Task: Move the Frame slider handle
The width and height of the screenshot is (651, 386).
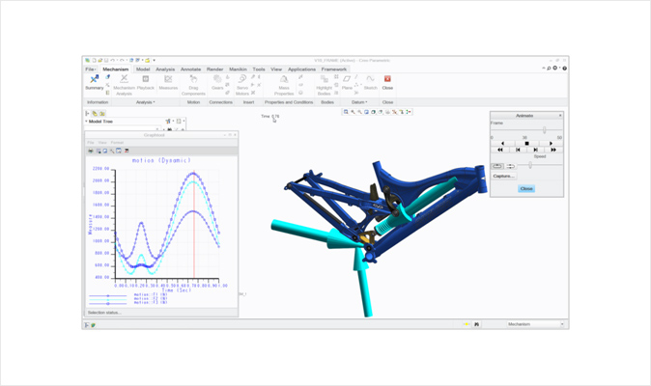Action: pyautogui.click(x=545, y=130)
